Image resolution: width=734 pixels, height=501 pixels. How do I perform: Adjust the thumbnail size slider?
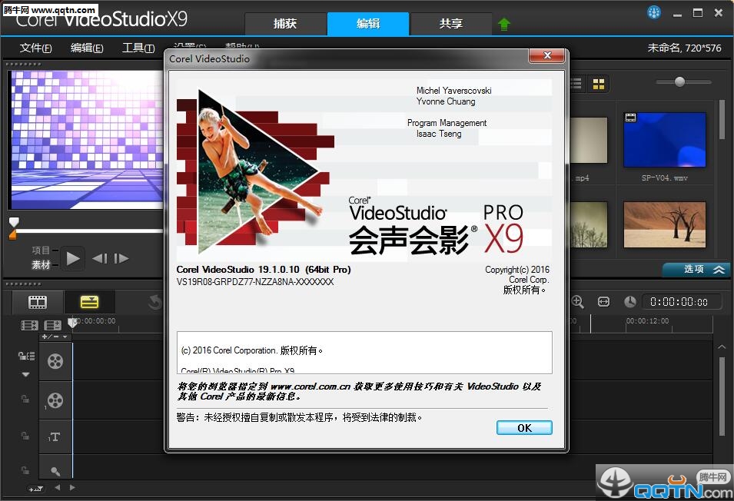[679, 82]
